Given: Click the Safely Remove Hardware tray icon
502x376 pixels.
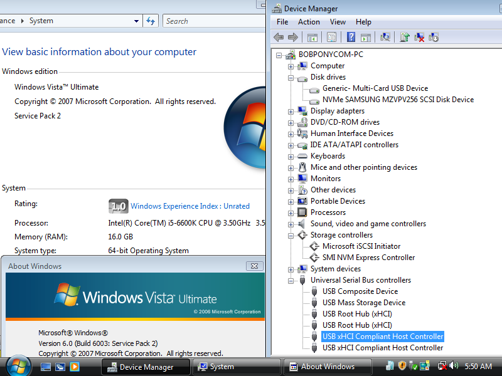Looking at the screenshot, I should [414, 366].
